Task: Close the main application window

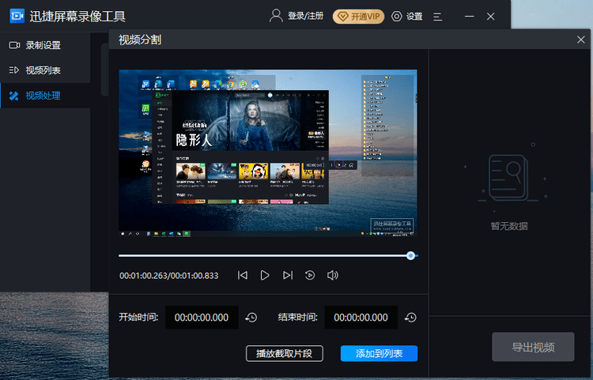Action: click(490, 17)
